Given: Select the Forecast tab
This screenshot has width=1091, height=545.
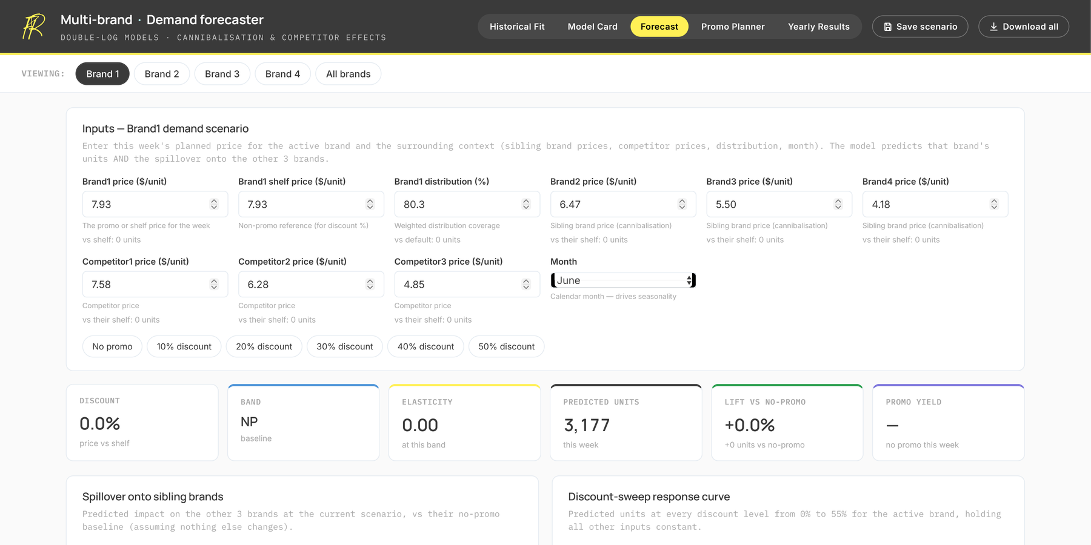Looking at the screenshot, I should (x=659, y=27).
